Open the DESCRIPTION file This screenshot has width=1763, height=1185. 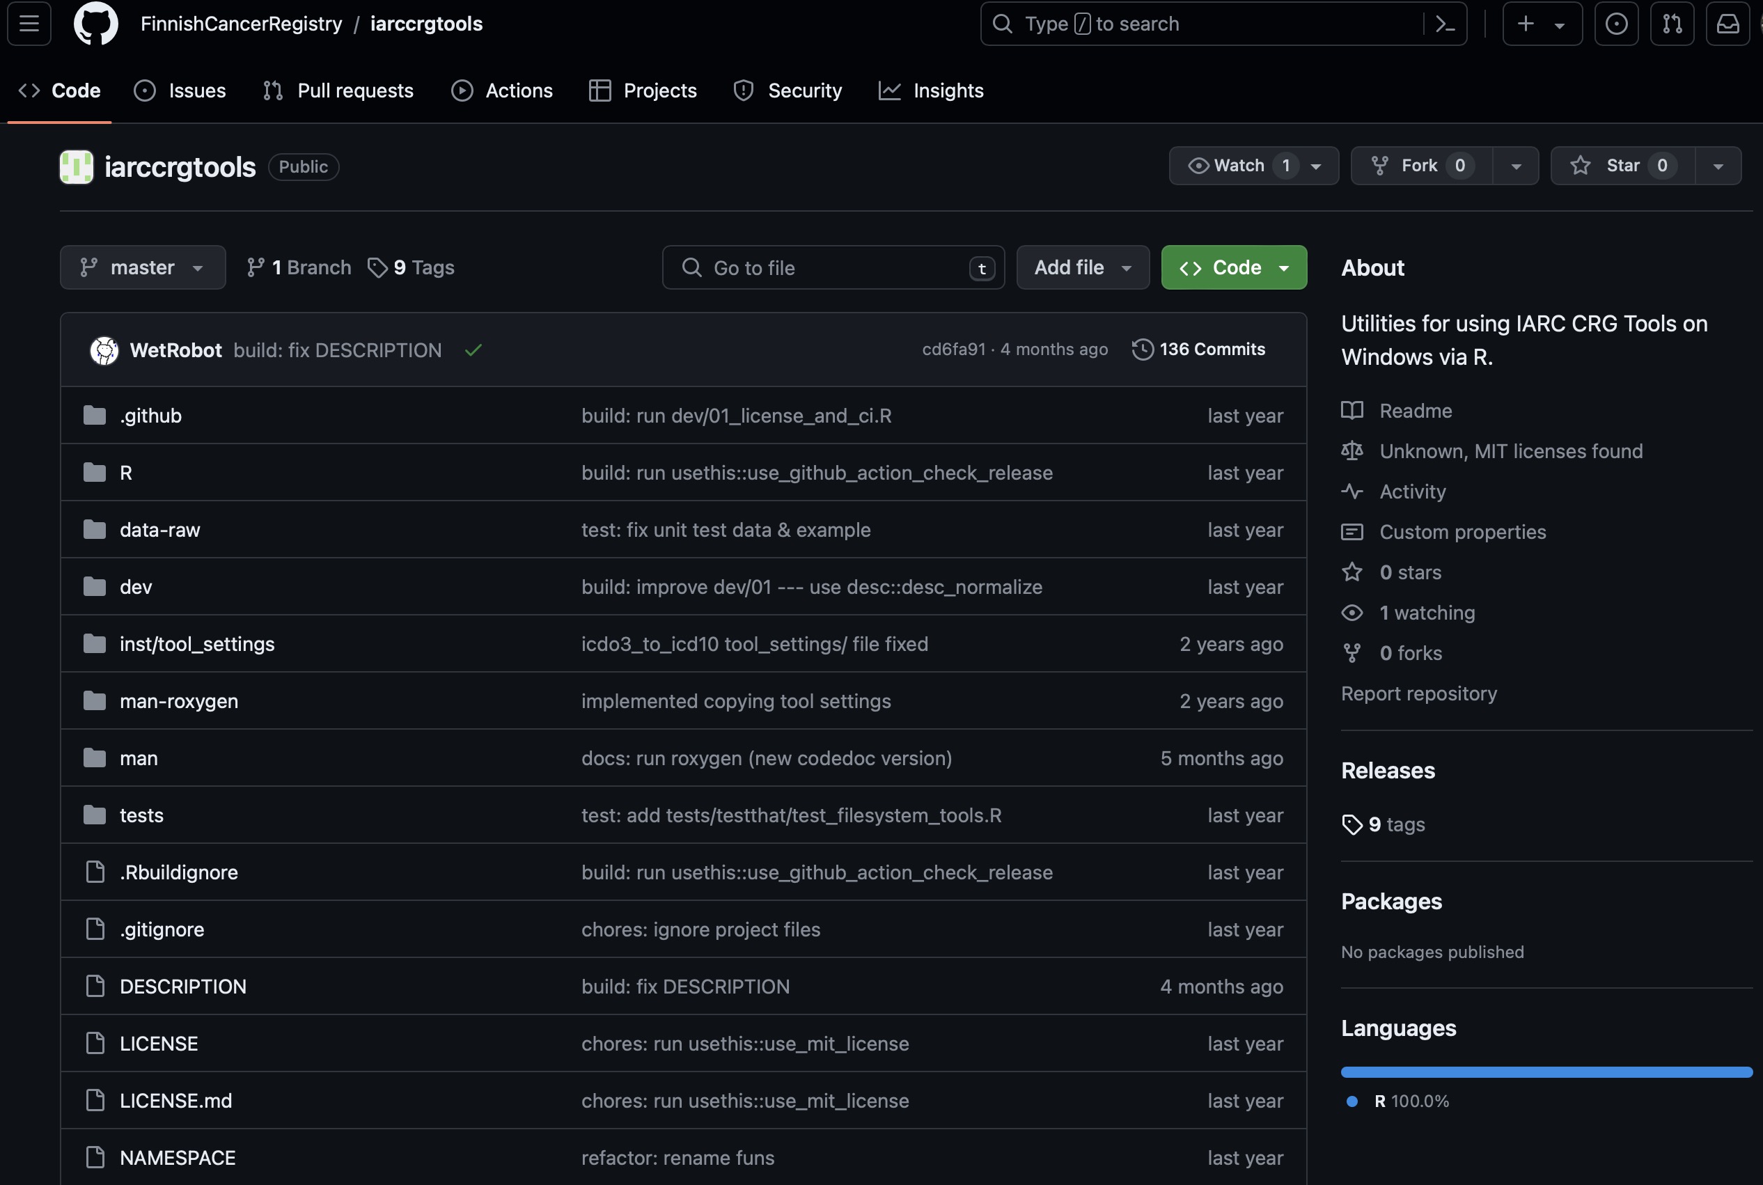[183, 987]
